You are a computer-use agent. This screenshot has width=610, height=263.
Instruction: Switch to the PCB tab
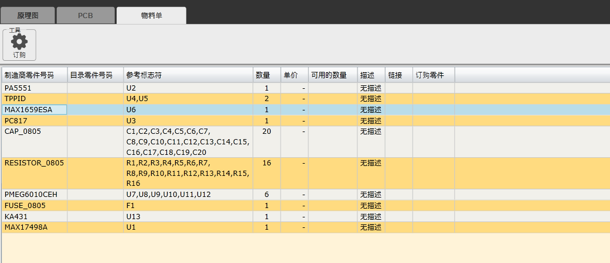(x=86, y=16)
